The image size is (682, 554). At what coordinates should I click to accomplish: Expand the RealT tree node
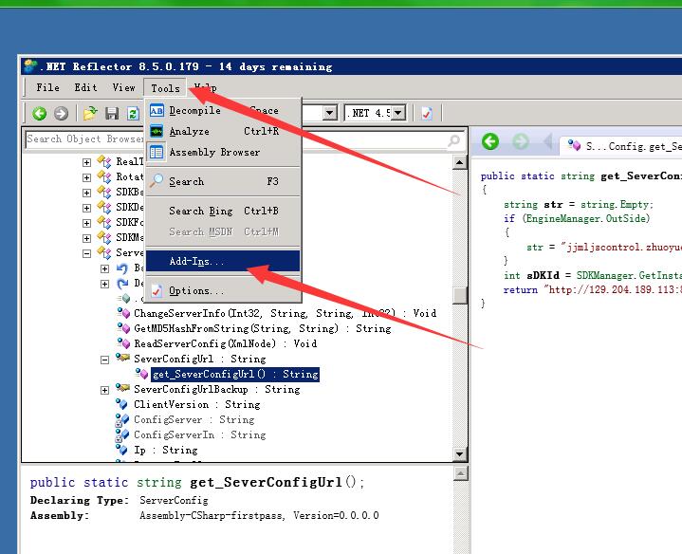click(x=87, y=162)
